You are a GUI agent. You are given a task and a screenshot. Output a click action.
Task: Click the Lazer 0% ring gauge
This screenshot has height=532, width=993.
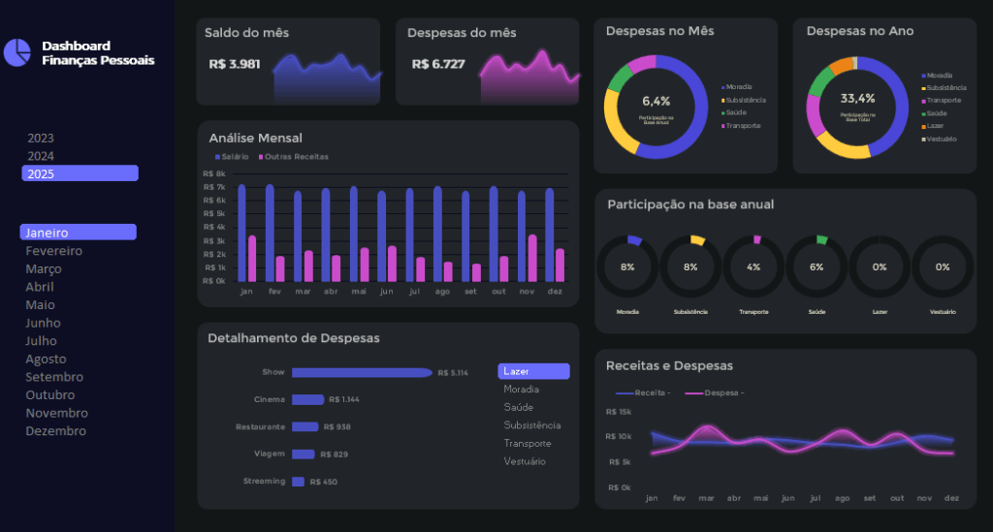coord(880,266)
